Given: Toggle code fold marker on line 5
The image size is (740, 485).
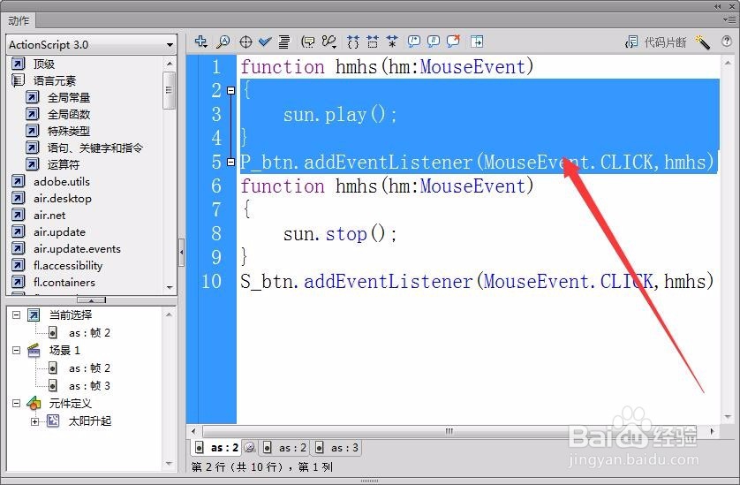Looking at the screenshot, I should [x=230, y=162].
